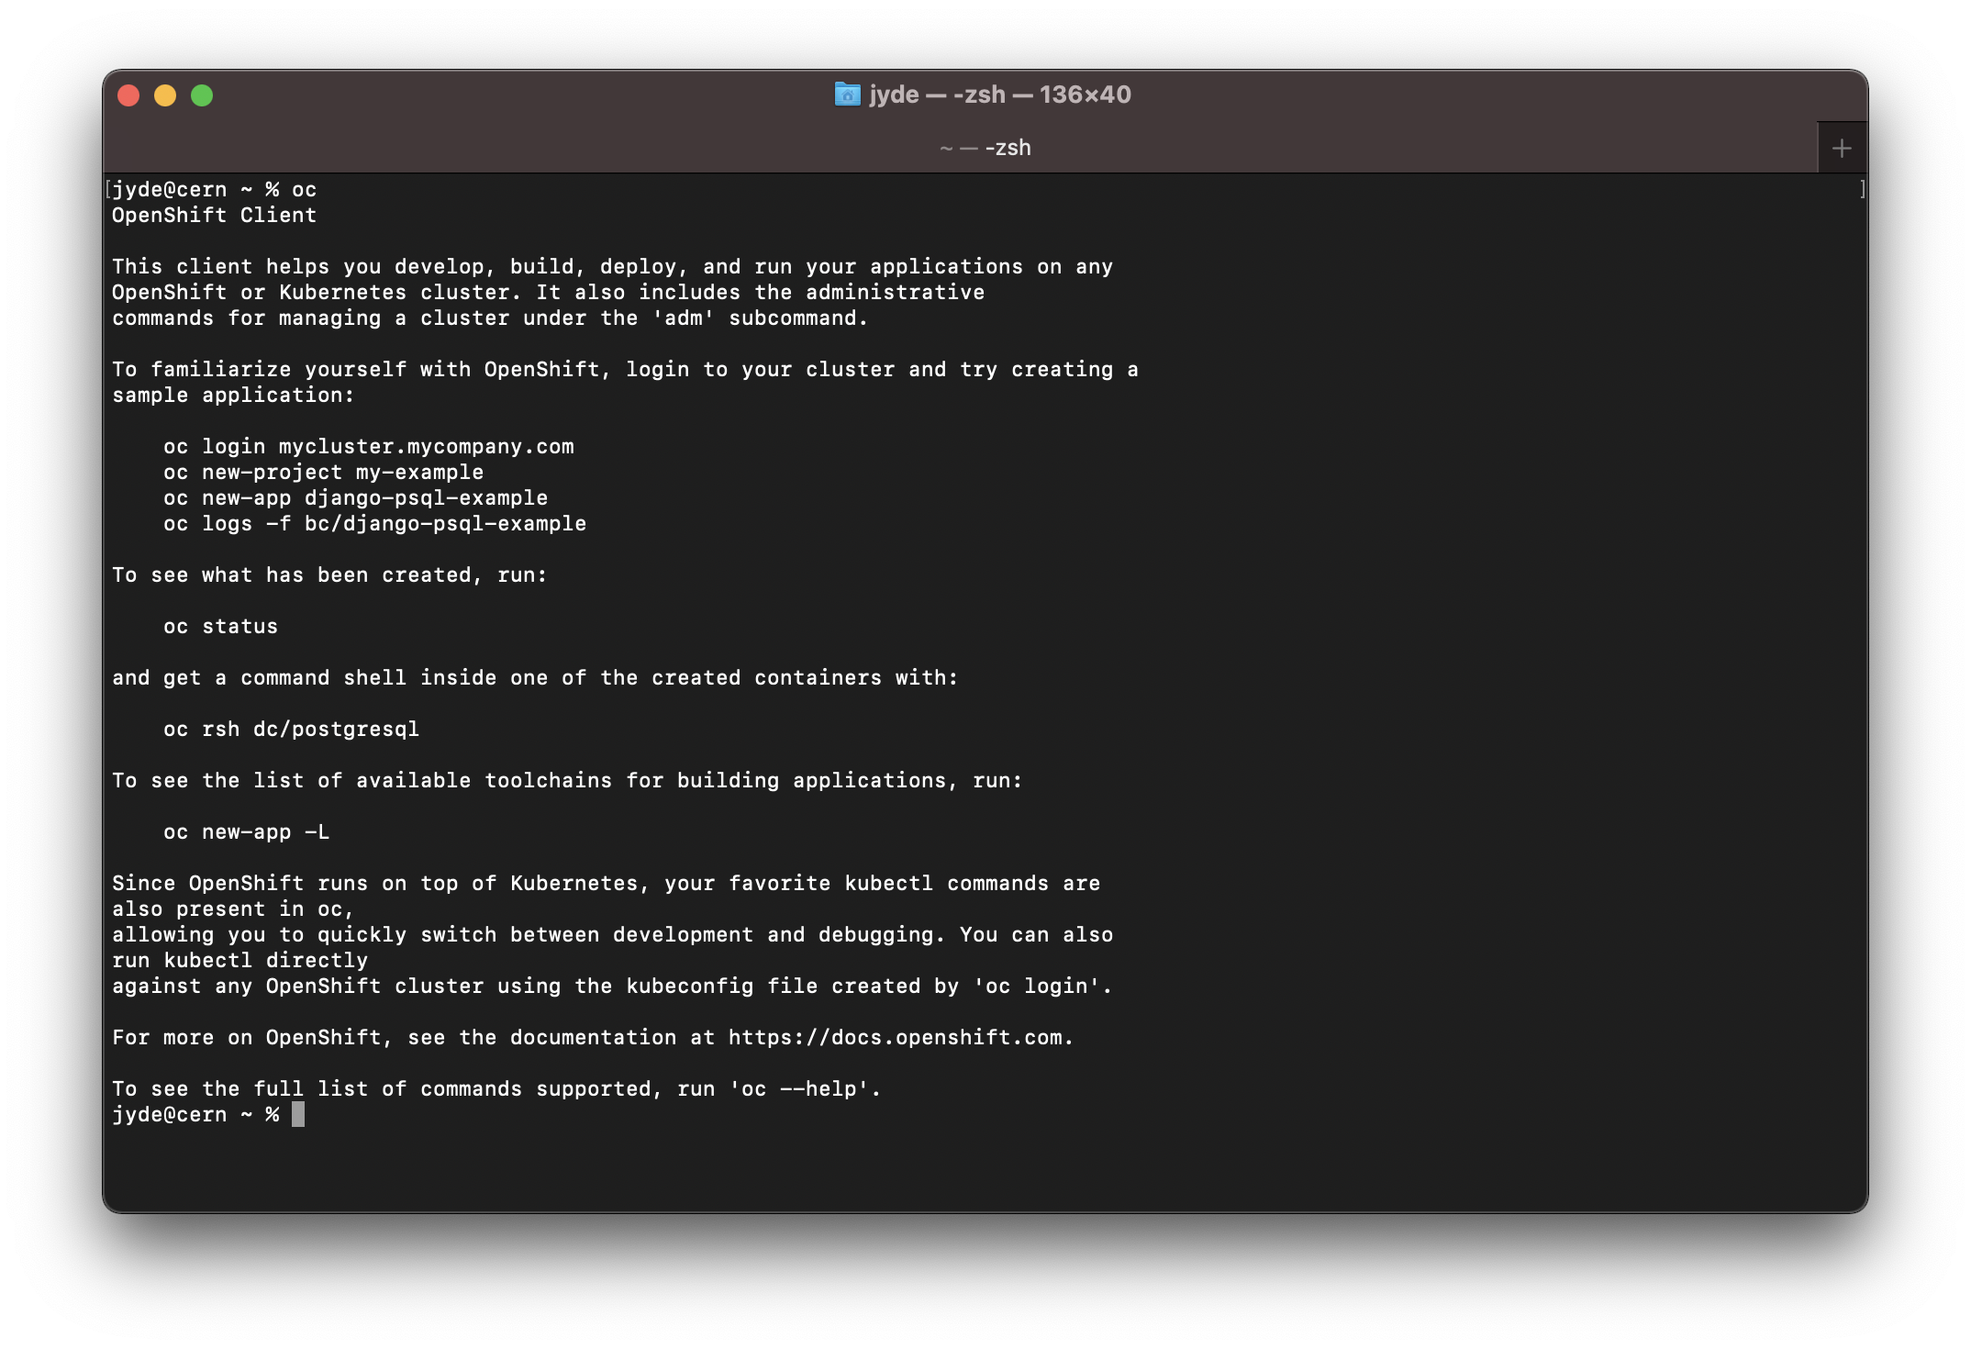Image resolution: width=1971 pixels, height=1349 pixels.
Task: Zoom the Terminal window with green button
Action: tap(202, 95)
